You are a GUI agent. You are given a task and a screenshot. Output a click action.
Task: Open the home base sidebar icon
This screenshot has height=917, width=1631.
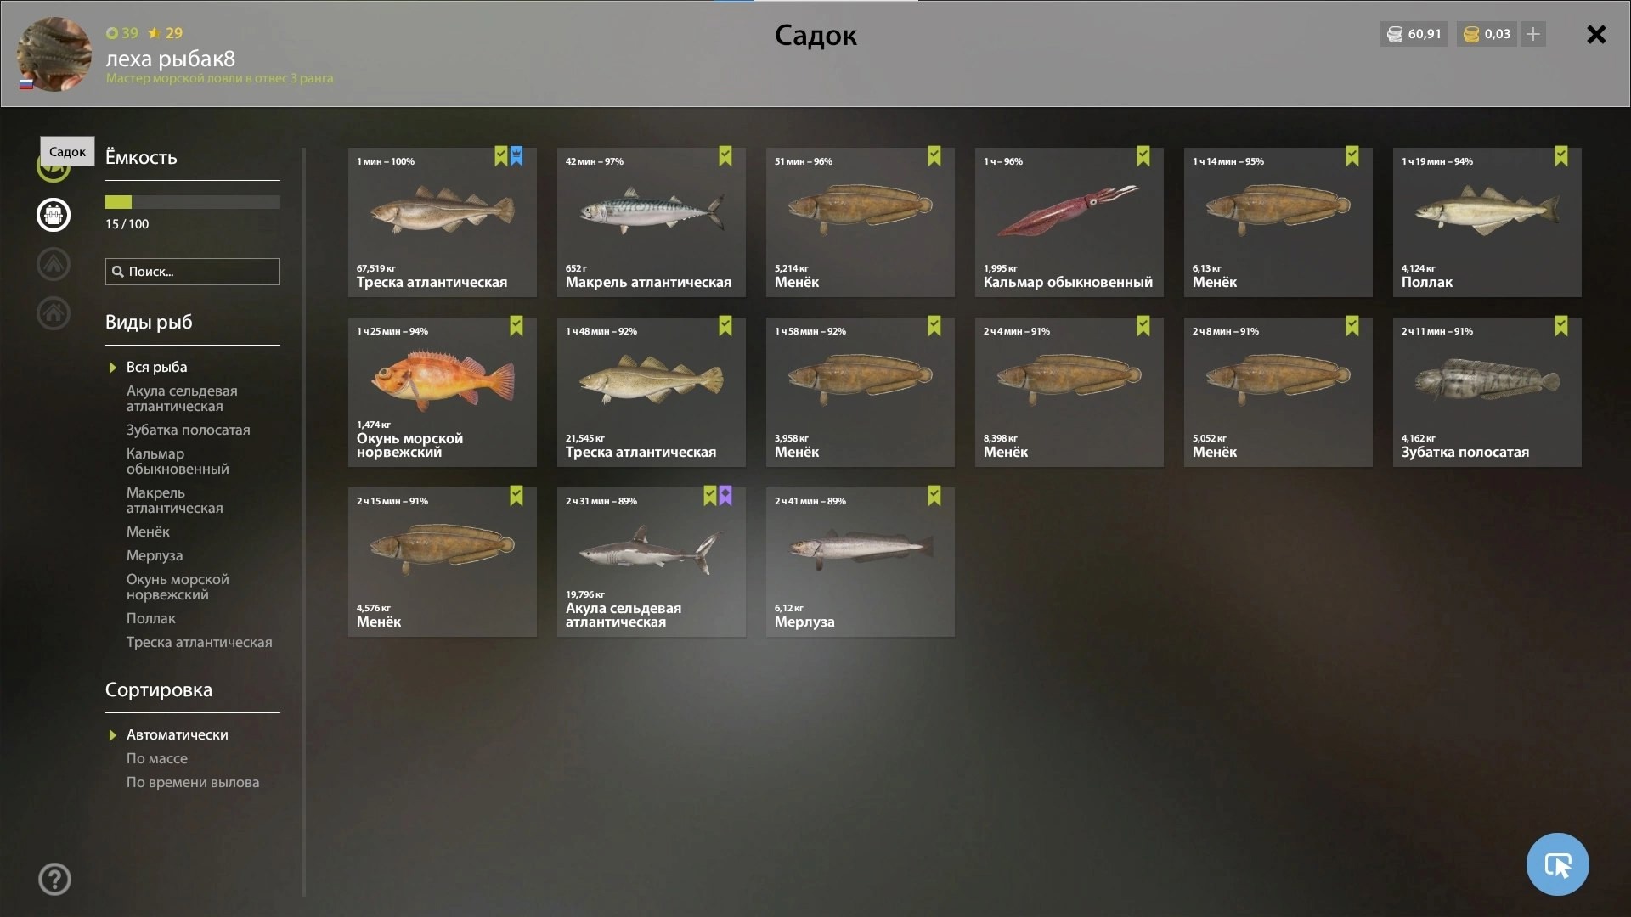pyautogui.click(x=54, y=313)
